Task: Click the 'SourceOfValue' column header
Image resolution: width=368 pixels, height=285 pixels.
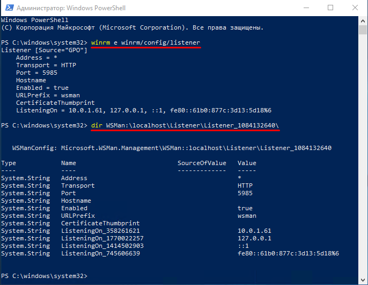Action: pos(202,163)
